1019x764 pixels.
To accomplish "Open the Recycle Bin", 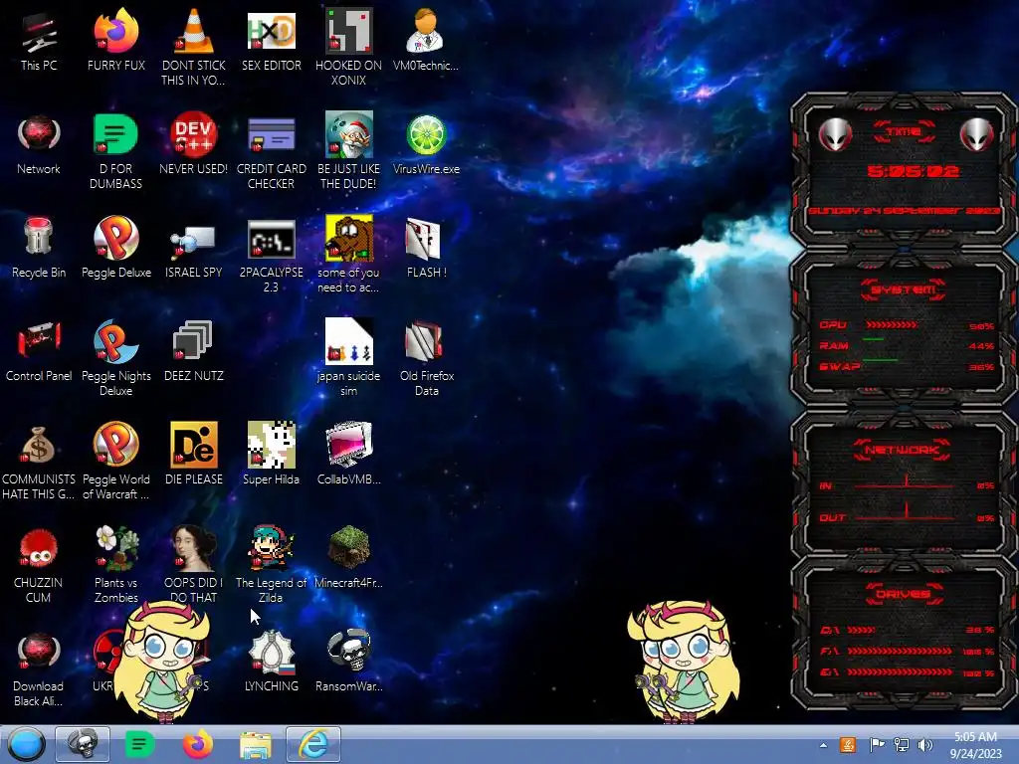I will pyautogui.click(x=39, y=248).
